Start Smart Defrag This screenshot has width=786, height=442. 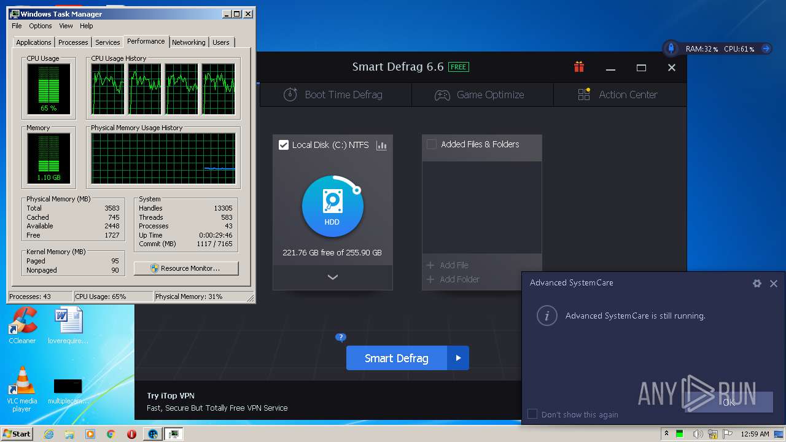coord(397,358)
